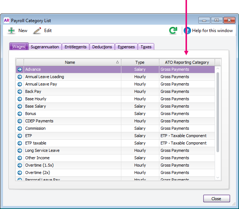Open the Advance row detail arrow
Viewport: 239px width, 209px height.
[x=20, y=69]
